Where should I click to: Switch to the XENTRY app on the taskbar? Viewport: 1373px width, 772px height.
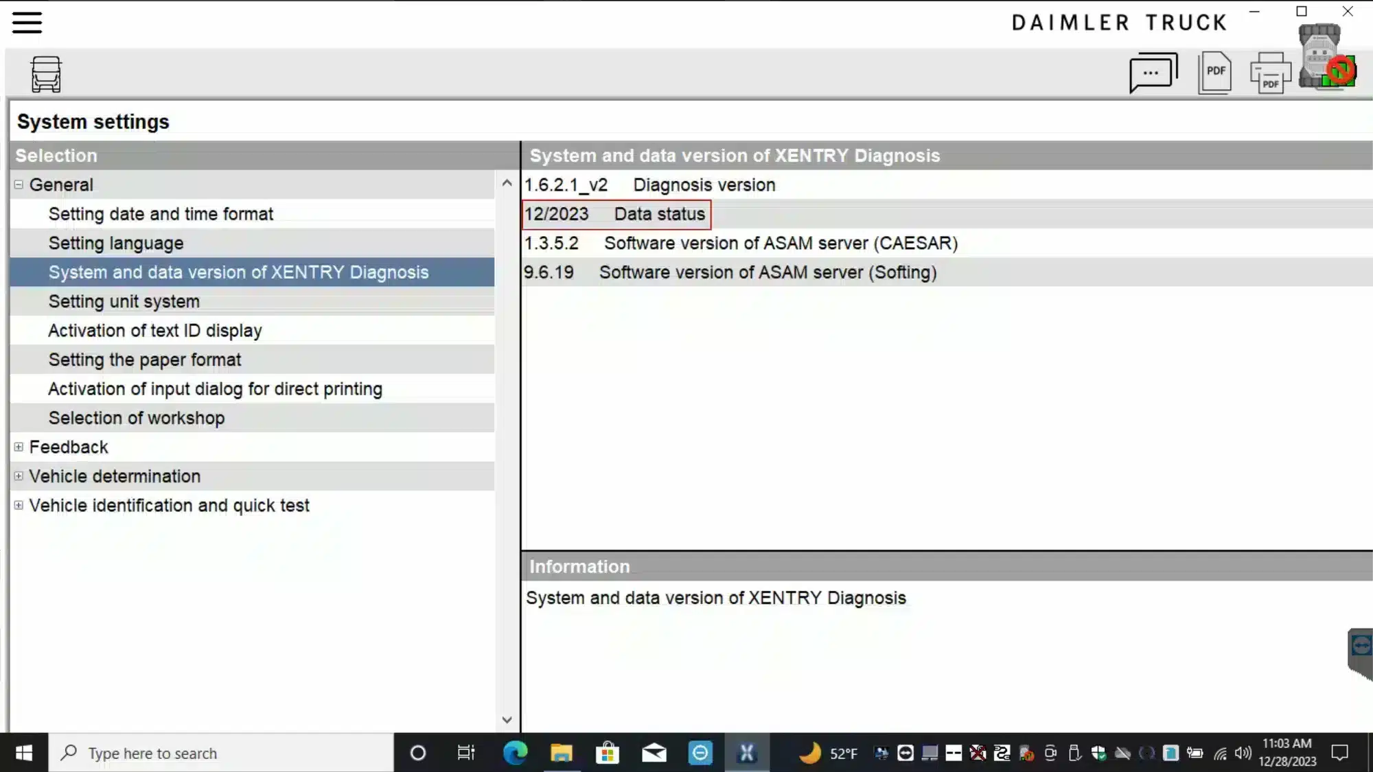[747, 753]
